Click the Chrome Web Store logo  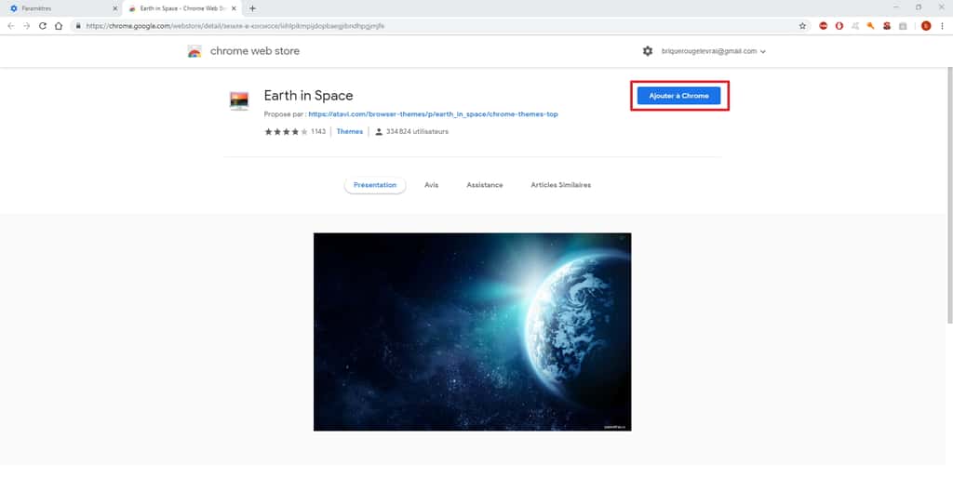(195, 52)
